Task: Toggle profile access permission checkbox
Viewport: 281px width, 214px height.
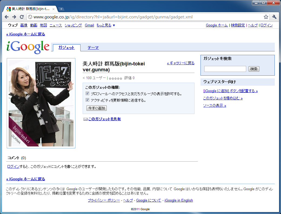Action: click(x=88, y=93)
